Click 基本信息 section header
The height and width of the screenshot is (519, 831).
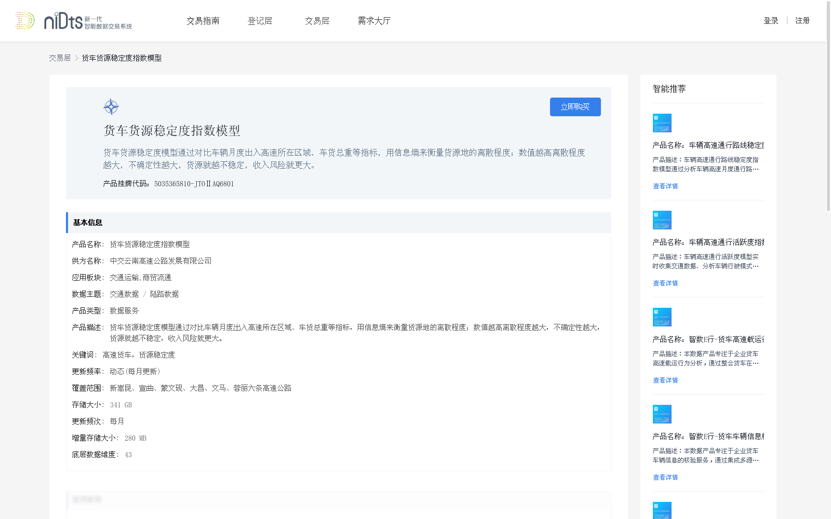(339, 223)
